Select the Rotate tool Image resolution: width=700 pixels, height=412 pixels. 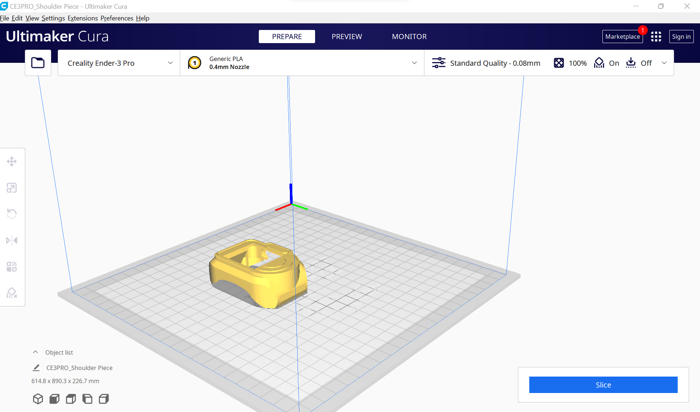coord(12,214)
